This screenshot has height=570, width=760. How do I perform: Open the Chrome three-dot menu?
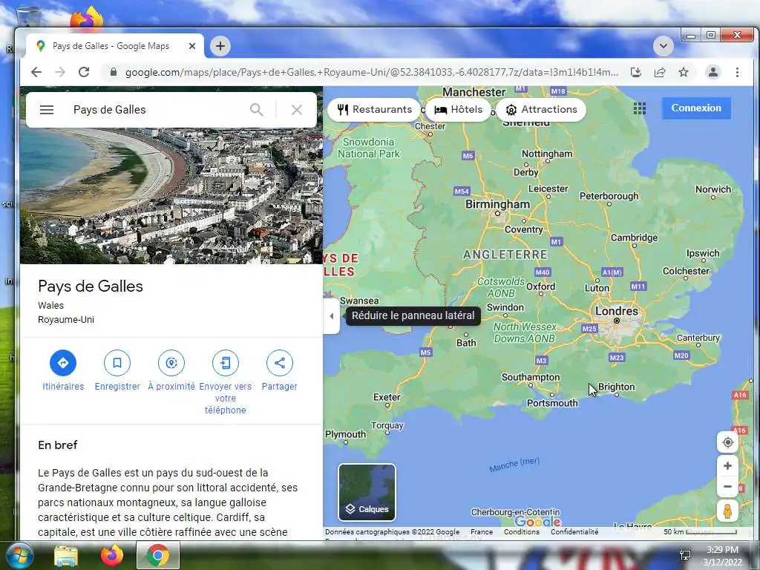737,72
